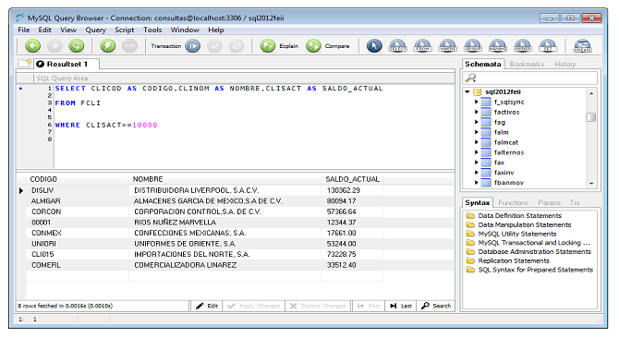Click the greyed Discard Changes button
Screen dimensions: 619x338
pos(318,306)
